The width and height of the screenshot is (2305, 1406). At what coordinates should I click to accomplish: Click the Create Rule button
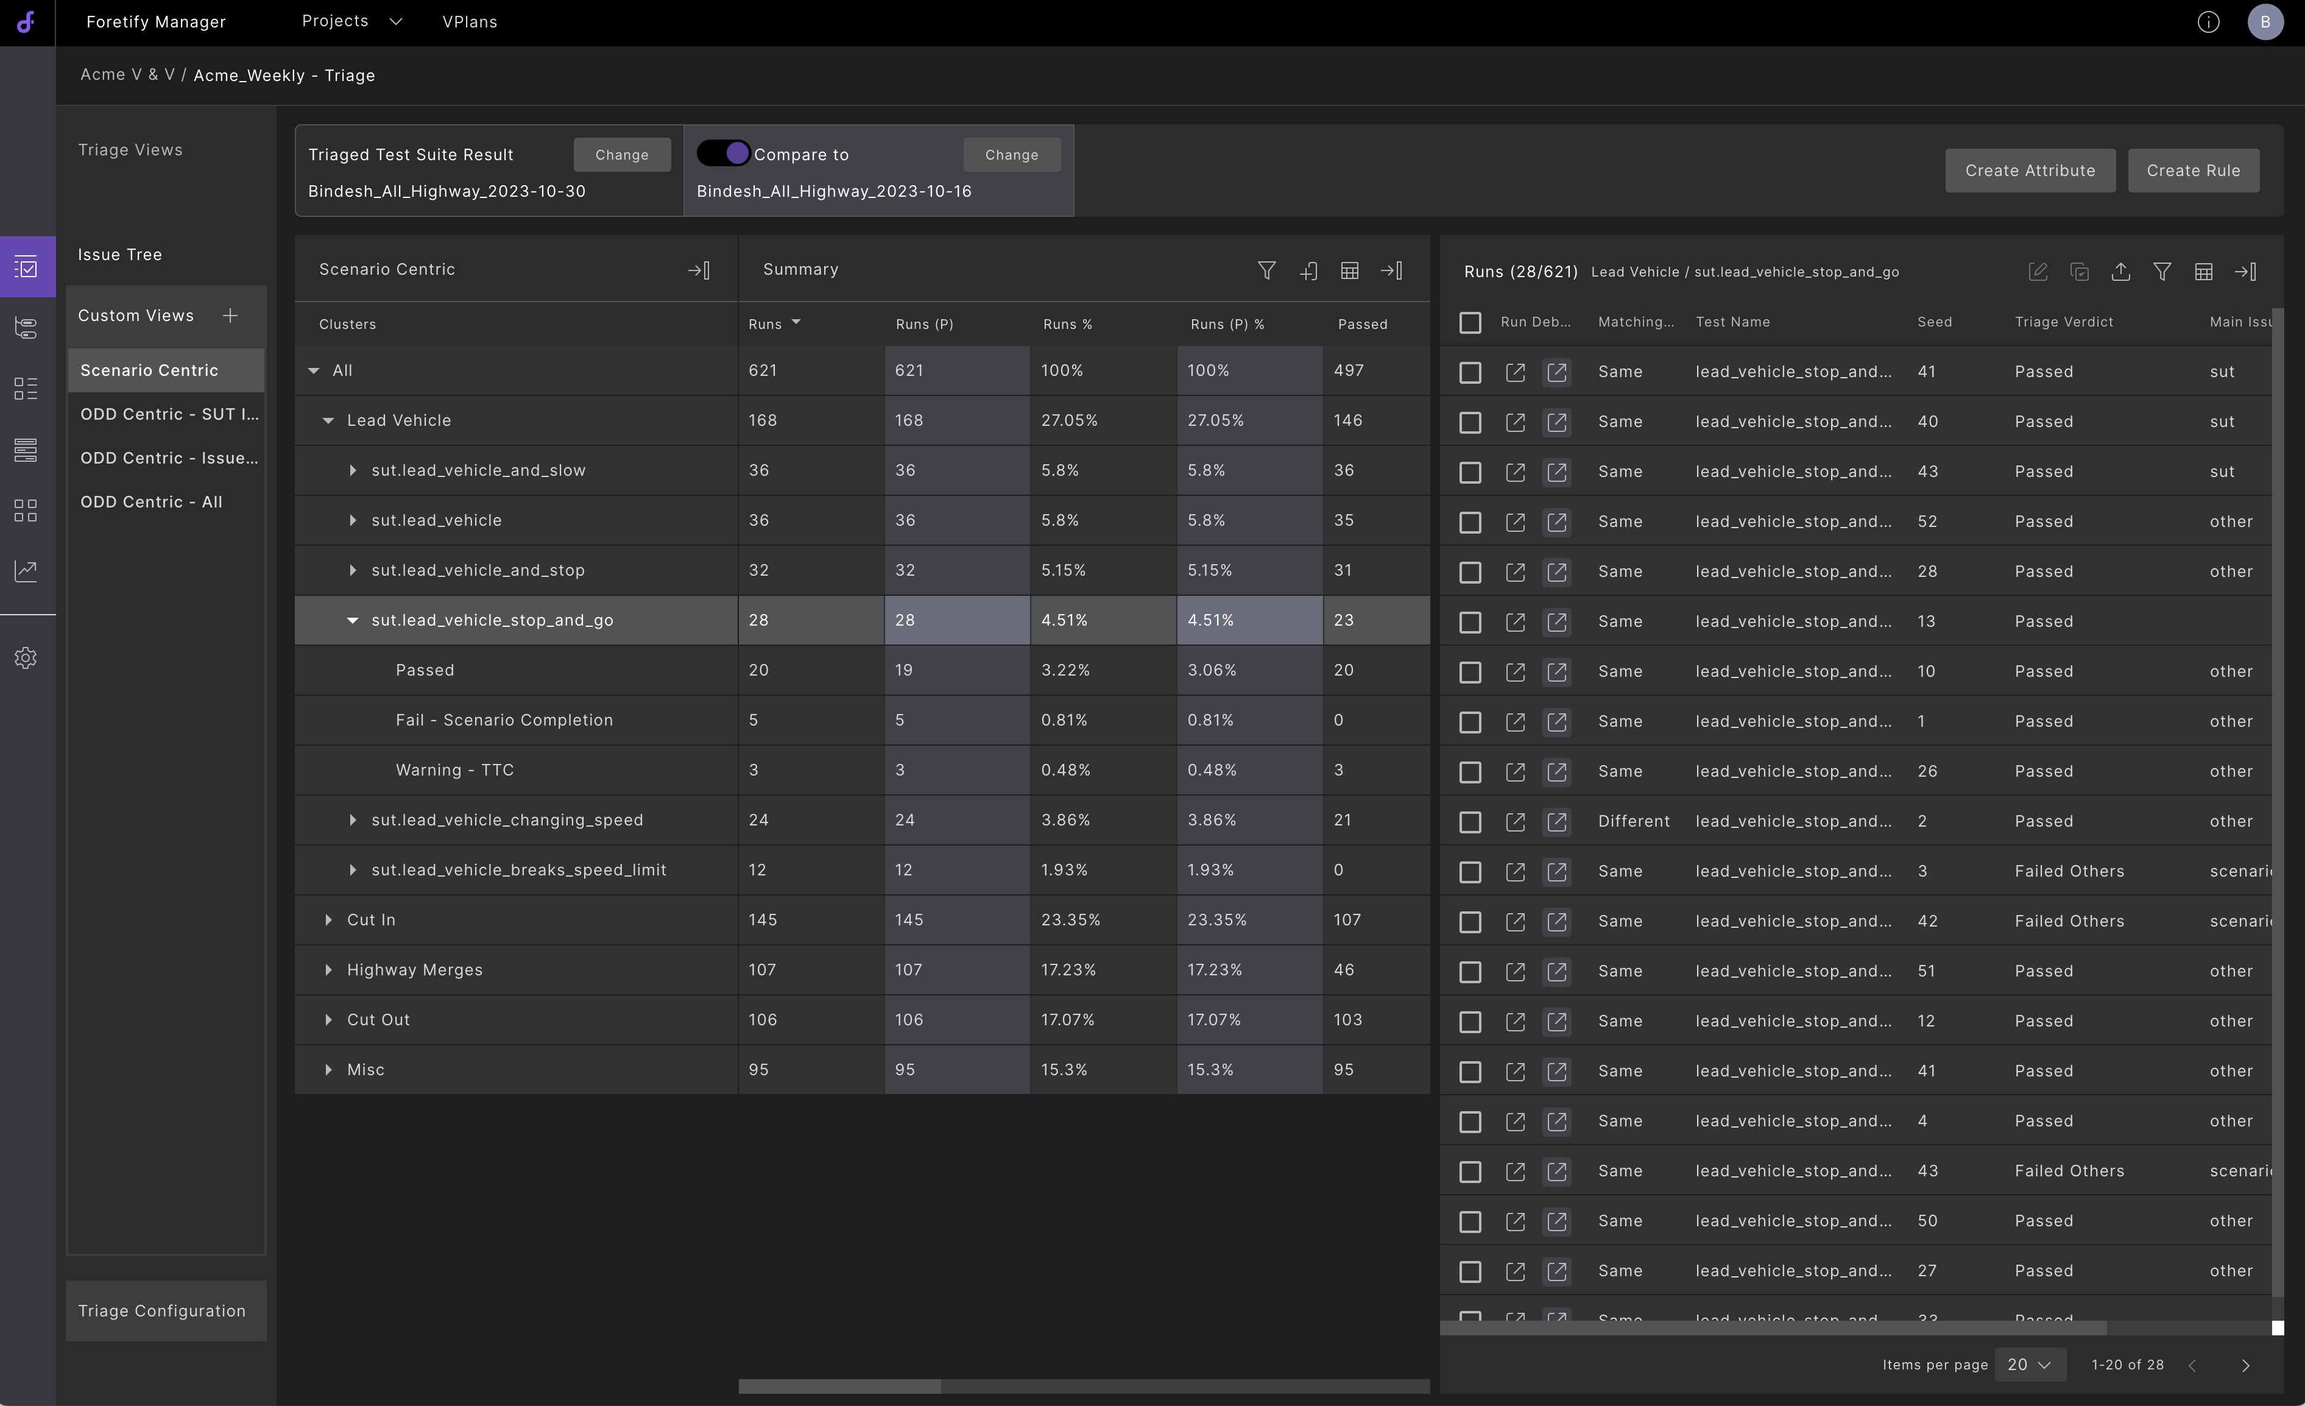[2193, 170]
